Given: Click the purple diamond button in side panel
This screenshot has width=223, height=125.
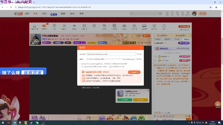Looking at the screenshot, I should pyautogui.click(x=184, y=43).
